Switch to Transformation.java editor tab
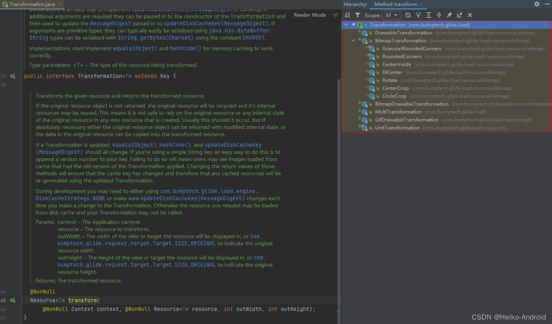The image size is (552, 324). pos(32,4)
